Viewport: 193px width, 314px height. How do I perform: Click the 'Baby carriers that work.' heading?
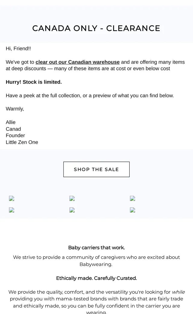coord(96,248)
